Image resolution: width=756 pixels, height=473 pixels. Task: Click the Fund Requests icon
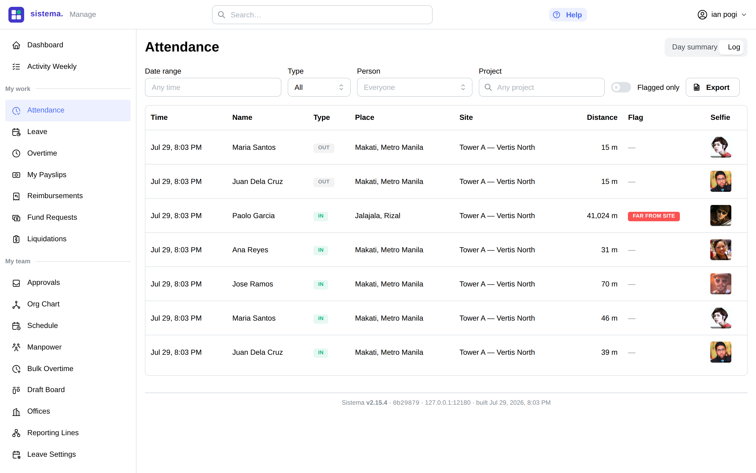(16, 218)
